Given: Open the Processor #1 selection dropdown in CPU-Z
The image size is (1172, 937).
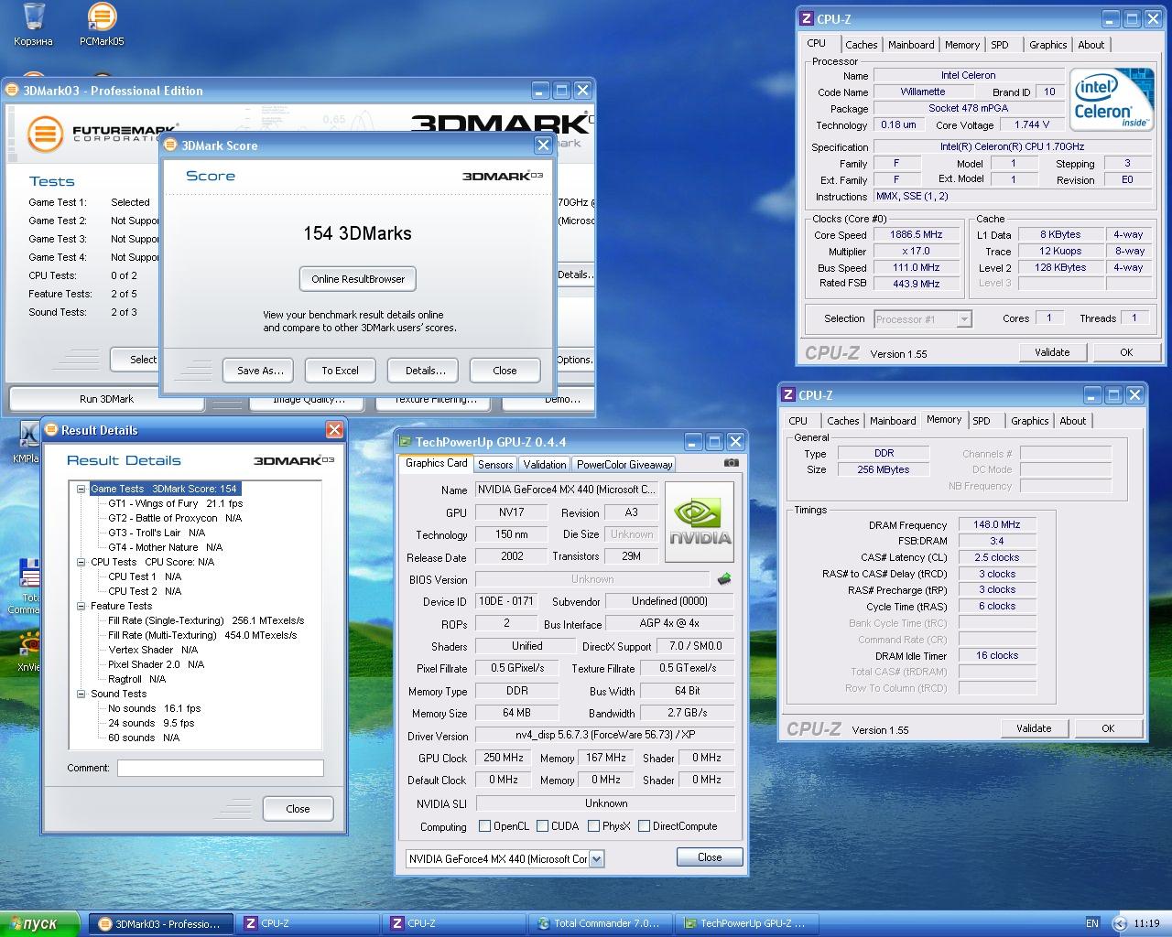Looking at the screenshot, I should pyautogui.click(x=963, y=319).
